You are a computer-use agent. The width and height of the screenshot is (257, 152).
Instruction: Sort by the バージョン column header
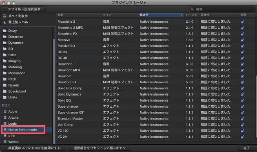(191, 15)
